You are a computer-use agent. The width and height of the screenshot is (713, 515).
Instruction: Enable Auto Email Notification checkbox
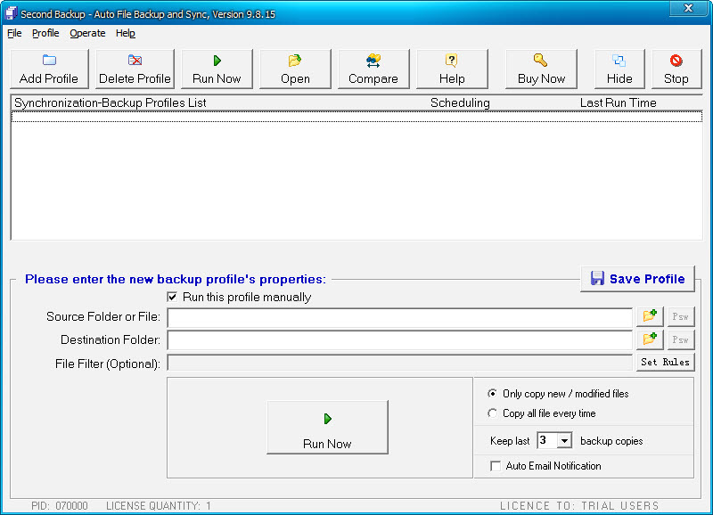click(496, 466)
